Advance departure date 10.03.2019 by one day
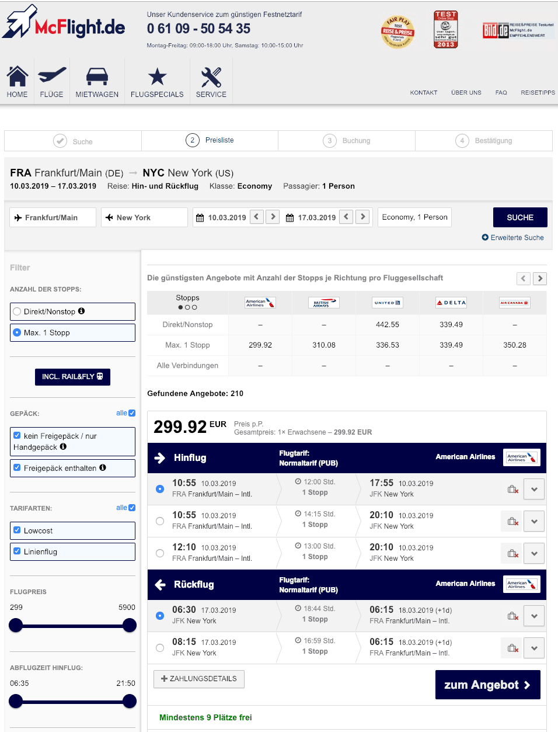This screenshot has height=732, width=558. tap(273, 217)
